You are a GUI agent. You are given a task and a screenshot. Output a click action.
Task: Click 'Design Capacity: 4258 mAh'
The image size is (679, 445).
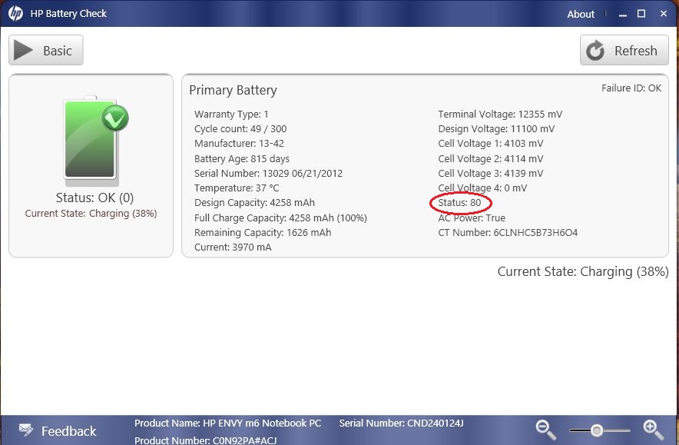[255, 203]
